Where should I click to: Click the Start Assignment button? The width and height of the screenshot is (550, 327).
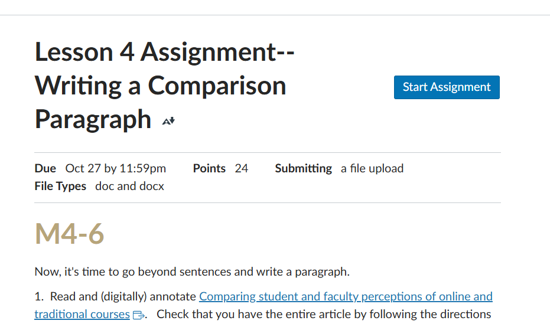pos(447,87)
